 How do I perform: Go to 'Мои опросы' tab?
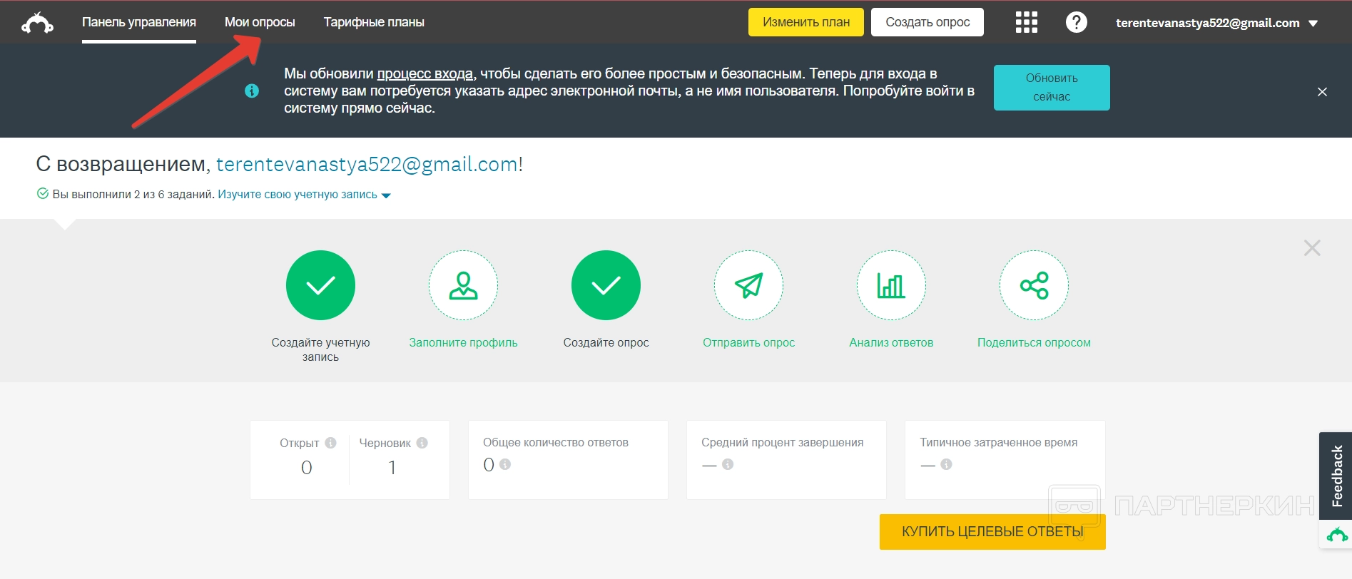pyautogui.click(x=260, y=22)
